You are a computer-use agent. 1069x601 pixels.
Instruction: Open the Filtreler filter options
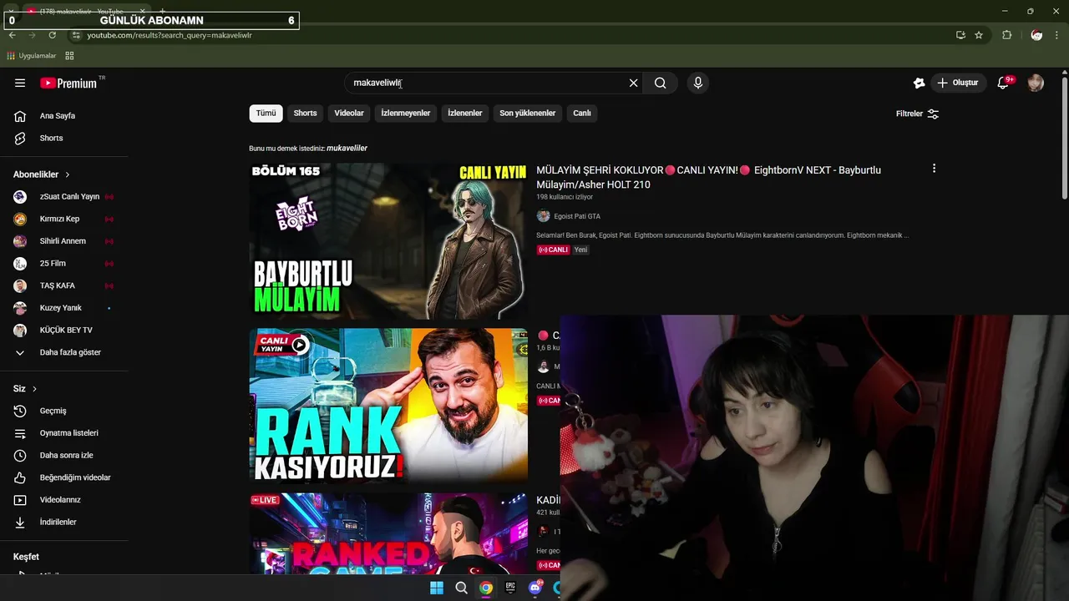[x=917, y=114]
